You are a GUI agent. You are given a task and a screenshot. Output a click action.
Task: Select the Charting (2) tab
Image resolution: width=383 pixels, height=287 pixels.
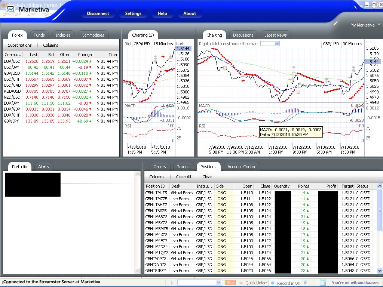pos(143,35)
